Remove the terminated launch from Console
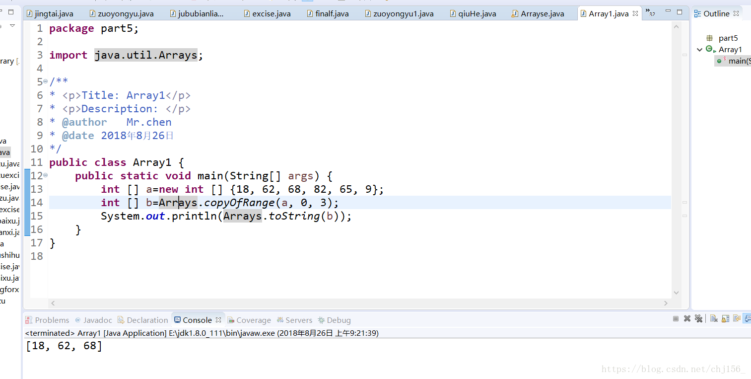This screenshot has width=751, height=379. tap(687, 318)
